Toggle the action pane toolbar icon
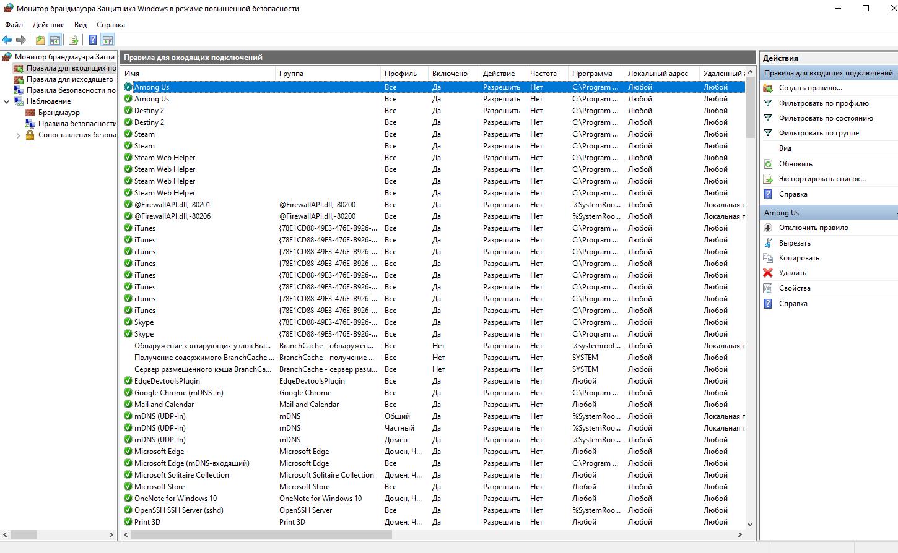Viewport: 898px width, 553px height. click(108, 40)
